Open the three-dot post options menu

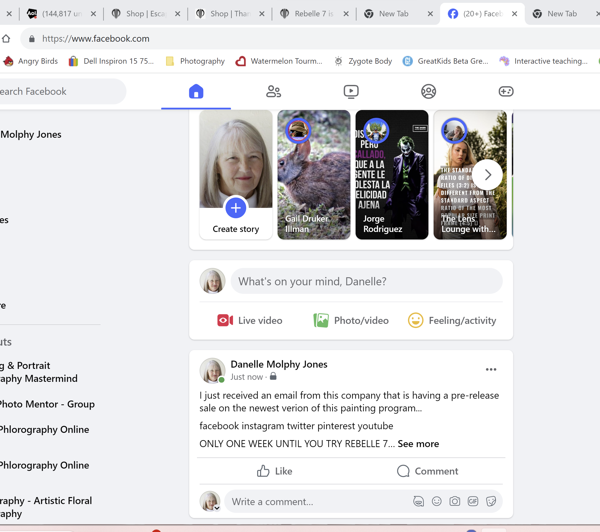(x=491, y=369)
